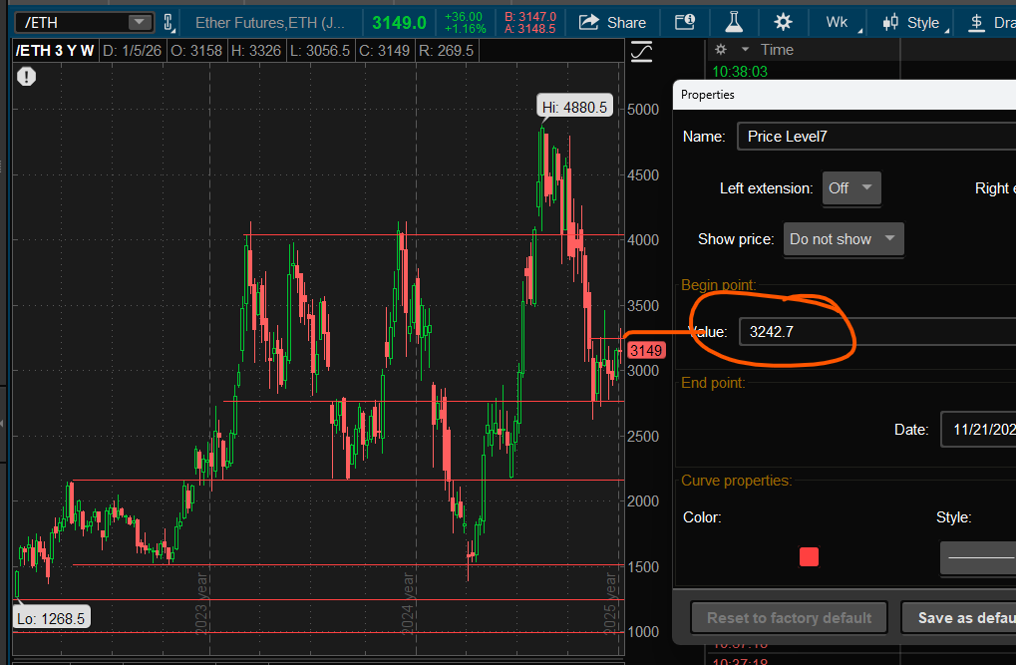This screenshot has width=1016, height=665.
Task: Click the Time column header
Action: (777, 50)
